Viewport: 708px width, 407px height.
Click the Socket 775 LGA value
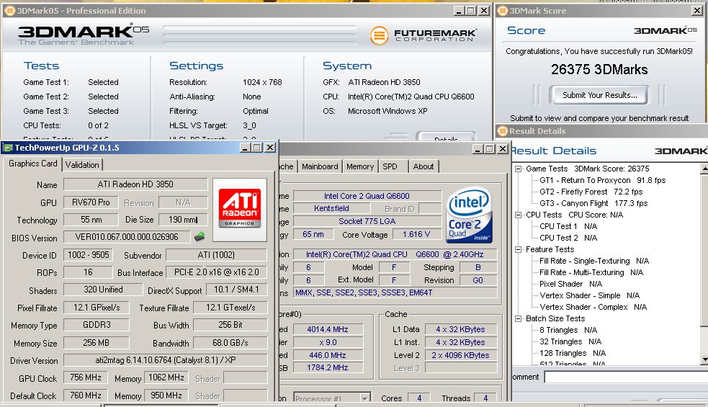(367, 221)
